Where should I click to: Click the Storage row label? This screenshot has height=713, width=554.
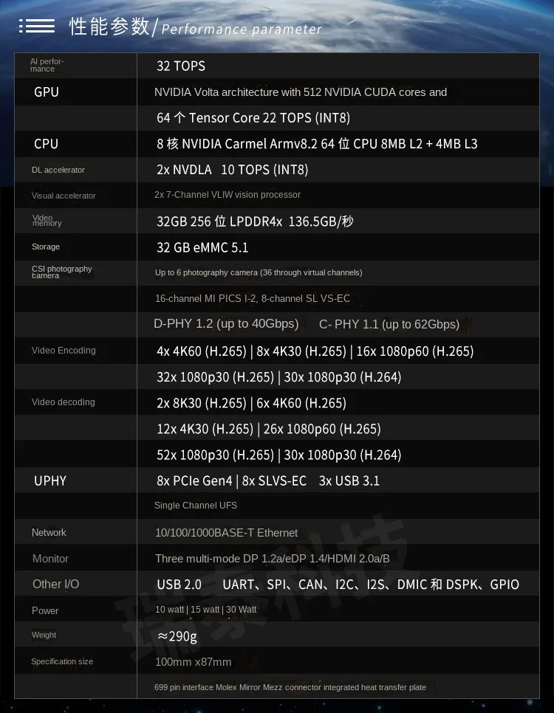pyautogui.click(x=46, y=247)
